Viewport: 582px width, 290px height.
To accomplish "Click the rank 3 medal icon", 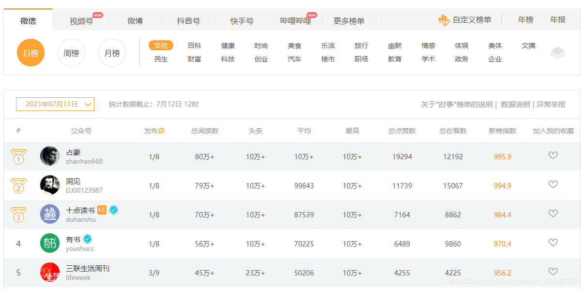I will click(18, 215).
